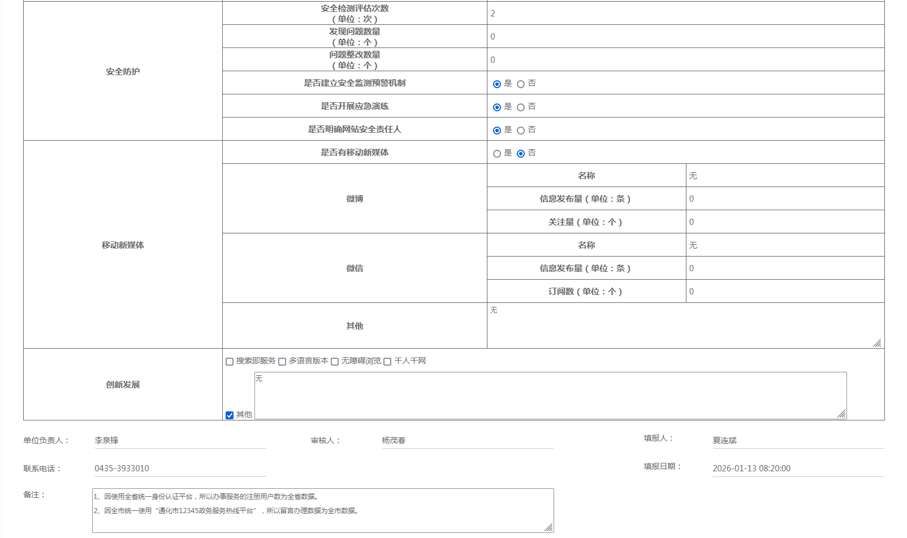Uncheck the 其他 checkbox in 创新发展
Viewport: 907px width, 538px height.
230,415
